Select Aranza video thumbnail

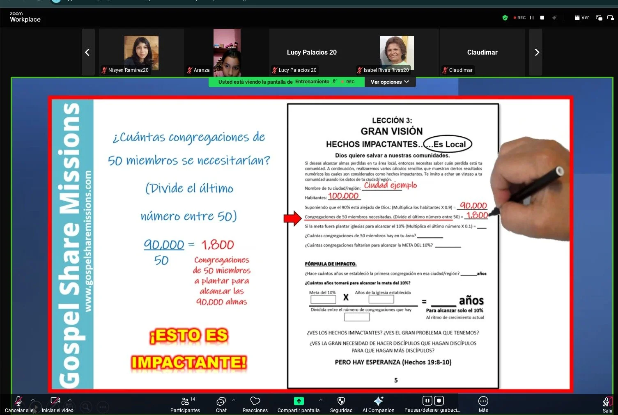point(227,52)
